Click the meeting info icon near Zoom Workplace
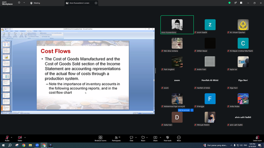 19,3
